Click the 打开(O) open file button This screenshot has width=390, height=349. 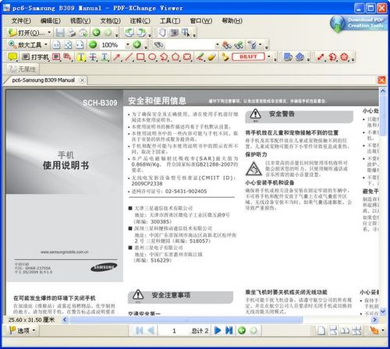pos(27,33)
